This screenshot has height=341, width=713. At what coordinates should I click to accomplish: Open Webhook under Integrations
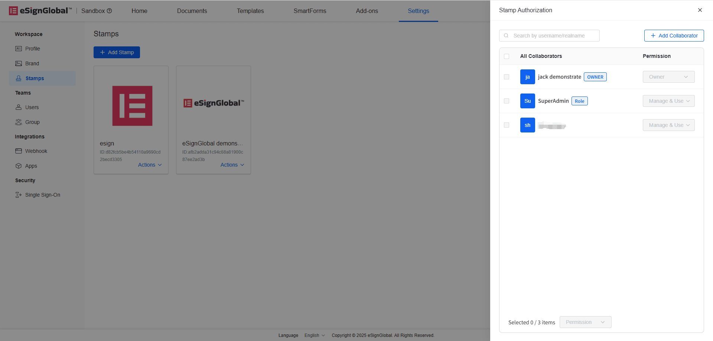click(x=42, y=151)
